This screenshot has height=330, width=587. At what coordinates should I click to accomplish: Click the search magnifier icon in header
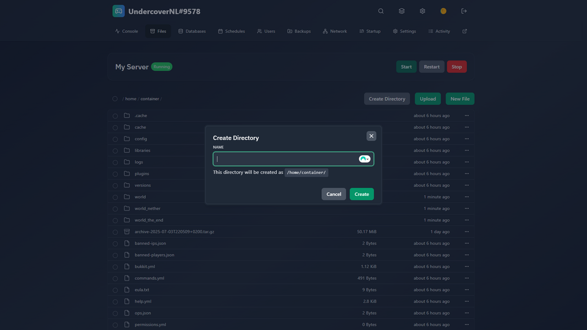point(381,11)
